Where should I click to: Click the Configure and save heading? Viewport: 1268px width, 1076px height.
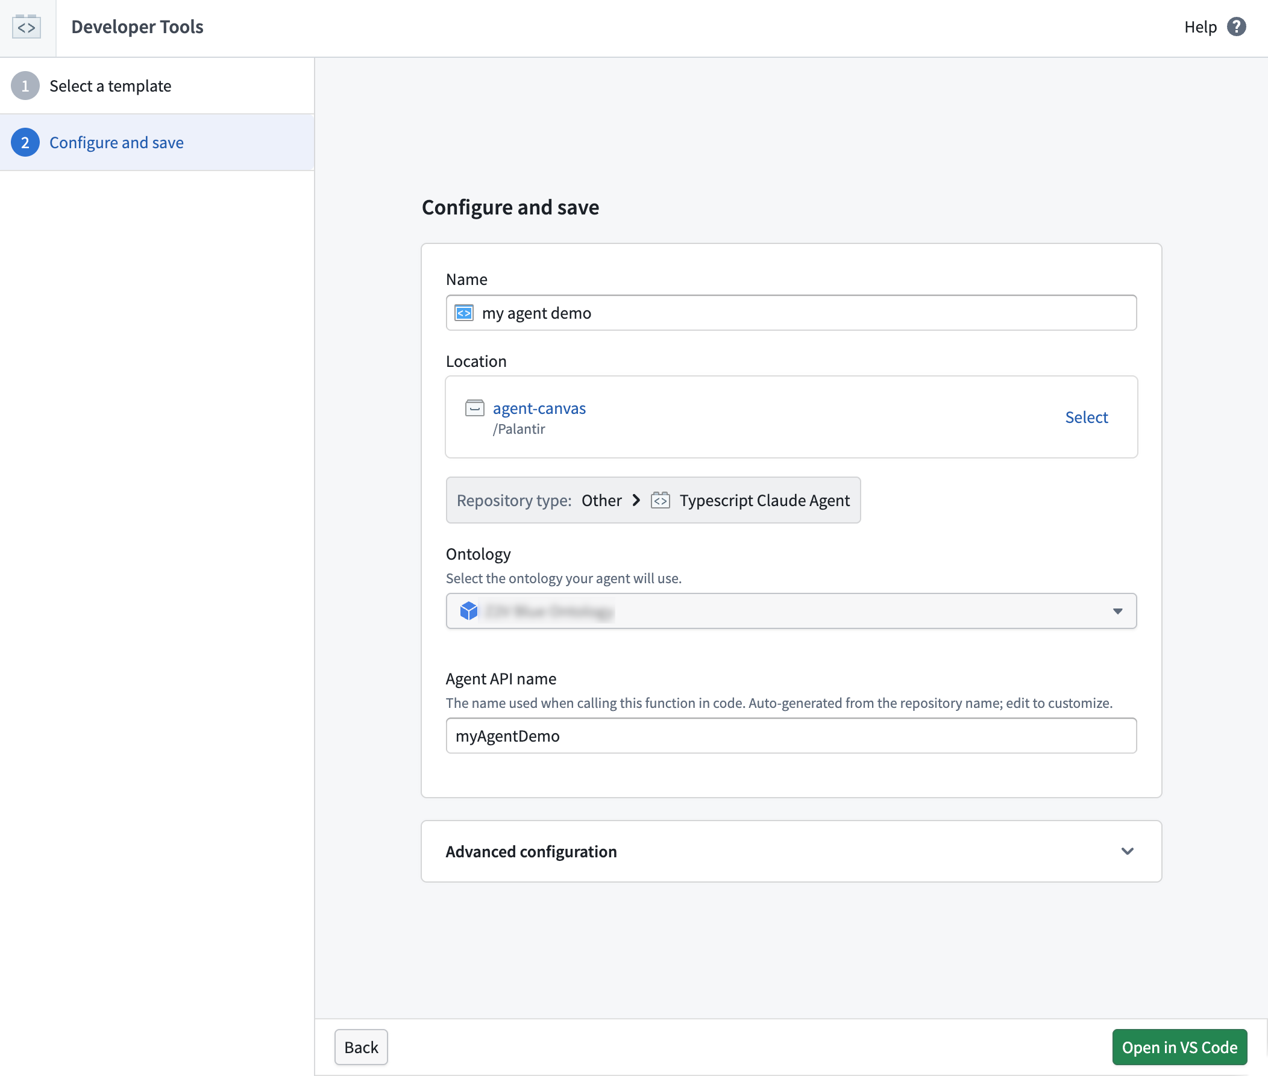[510, 207]
